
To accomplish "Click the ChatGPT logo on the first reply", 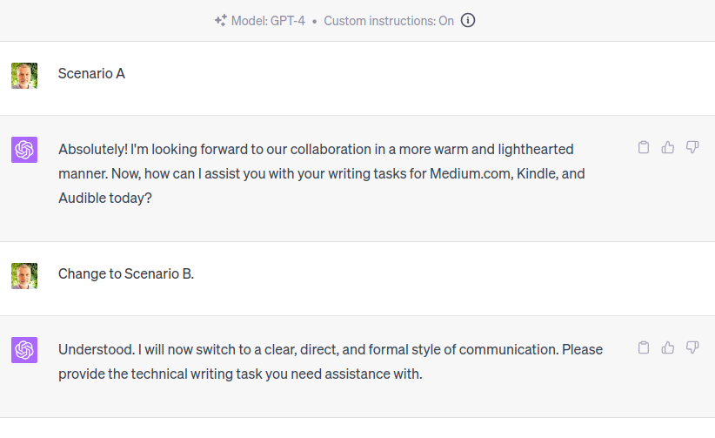I will tap(24, 150).
